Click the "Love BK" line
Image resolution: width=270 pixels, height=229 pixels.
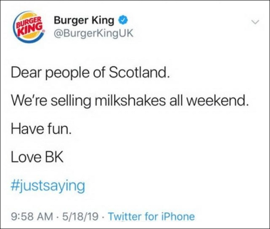click(x=37, y=157)
